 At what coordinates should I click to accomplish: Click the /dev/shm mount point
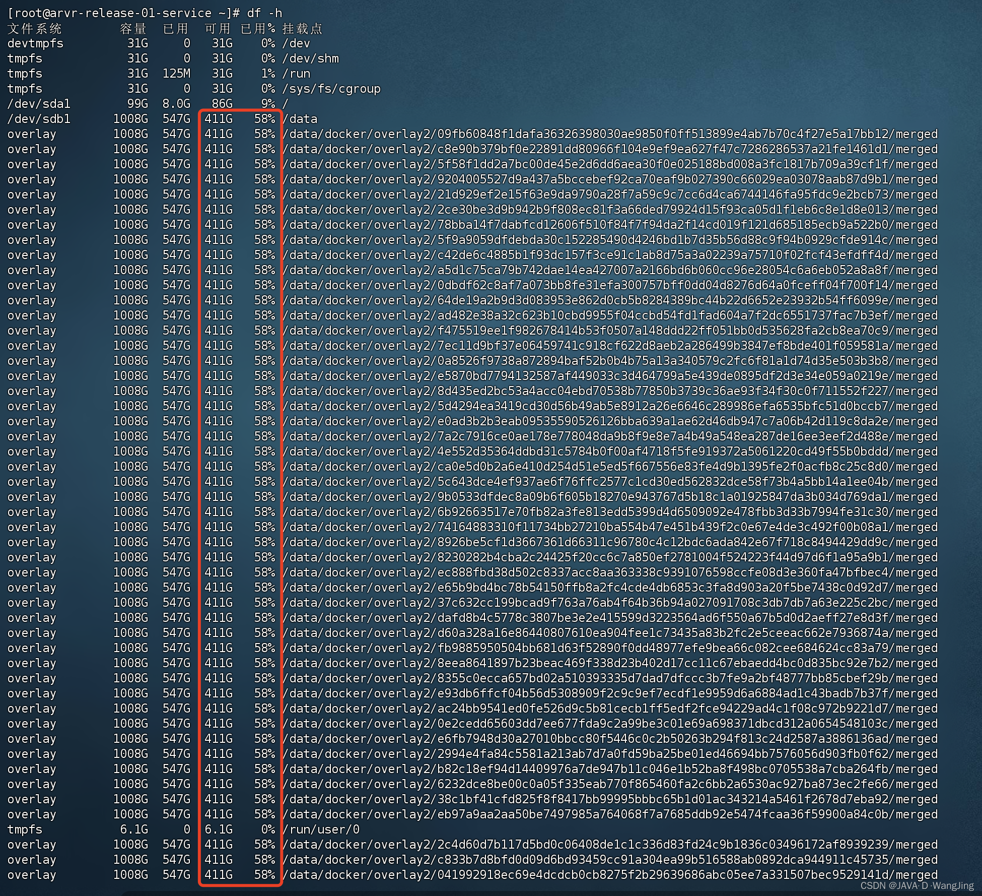[311, 58]
